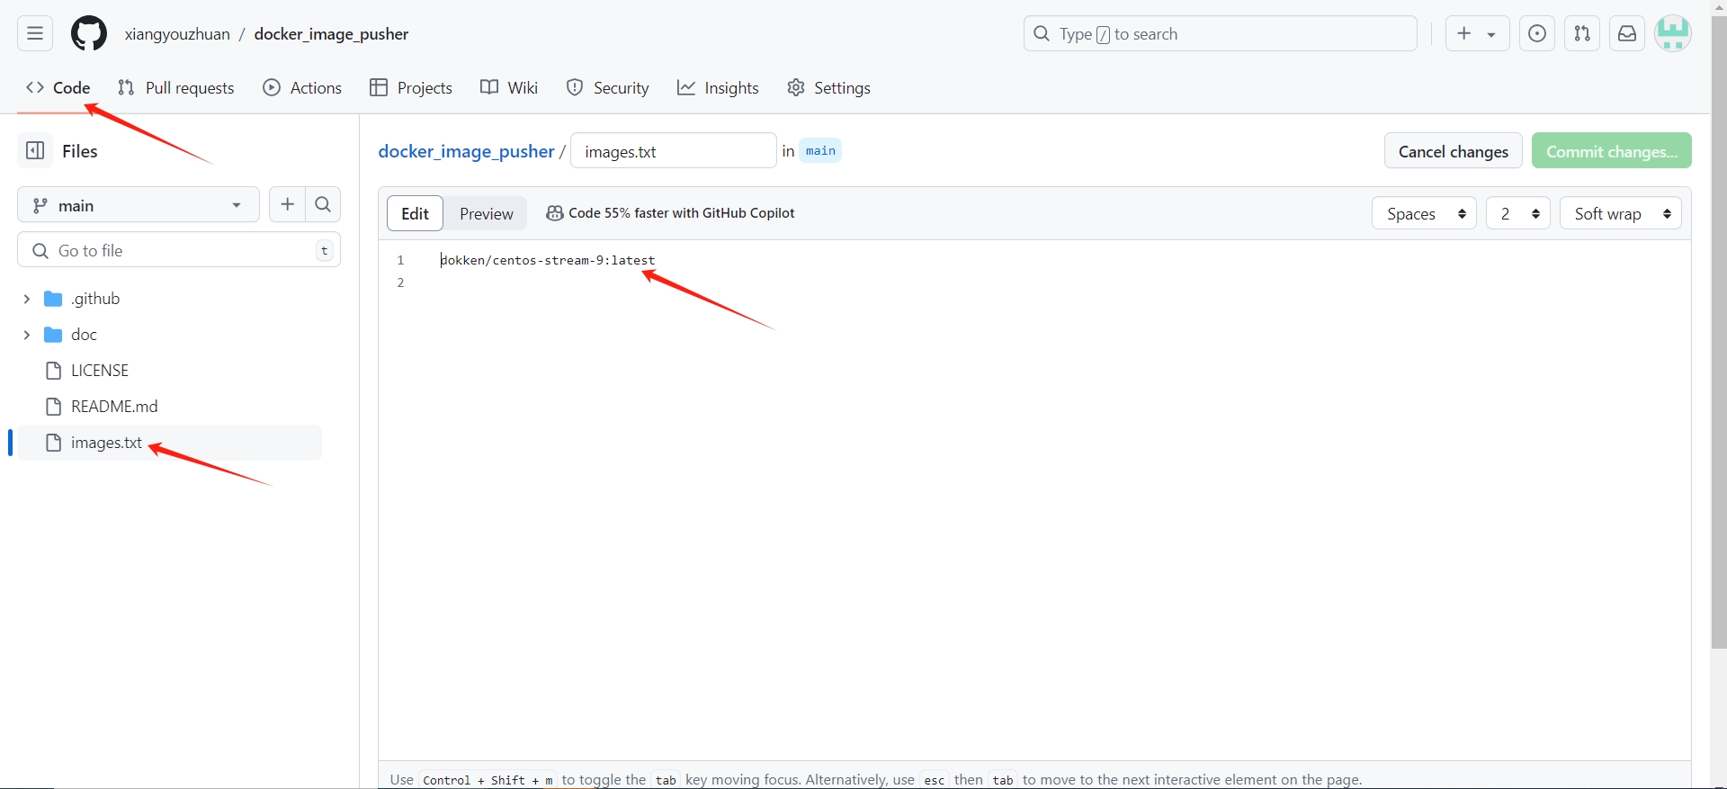Click the Commit changes button
1727x789 pixels.
[1611, 151]
